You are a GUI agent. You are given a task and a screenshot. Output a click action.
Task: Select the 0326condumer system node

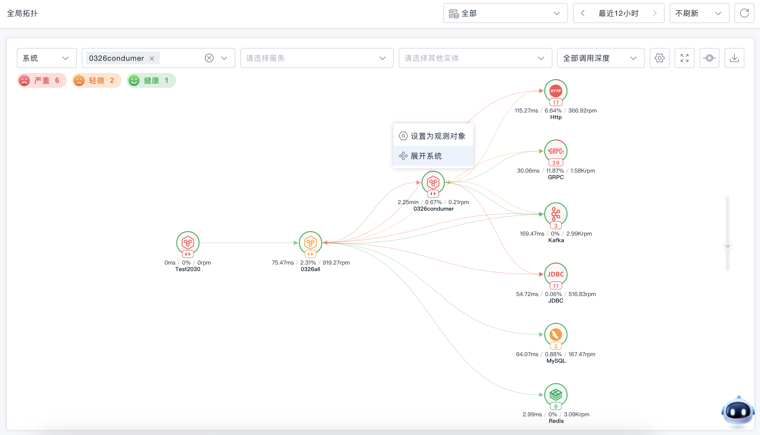(433, 183)
